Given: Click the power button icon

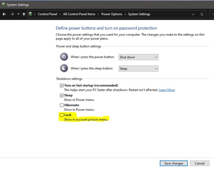Looking at the screenshot, I should [x=64, y=57].
